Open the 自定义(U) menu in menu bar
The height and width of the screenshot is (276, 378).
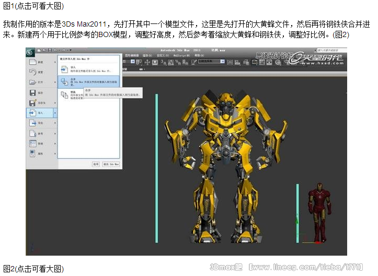point(163,55)
